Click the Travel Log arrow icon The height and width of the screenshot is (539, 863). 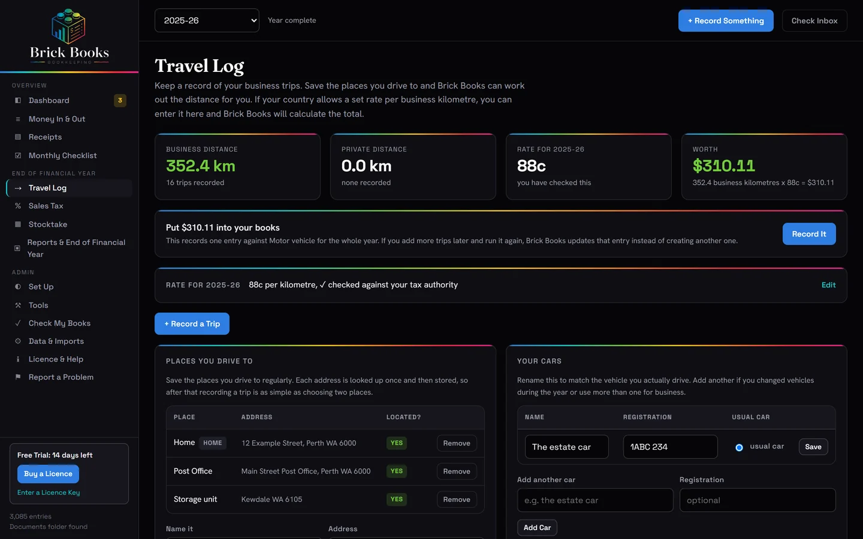pos(18,188)
